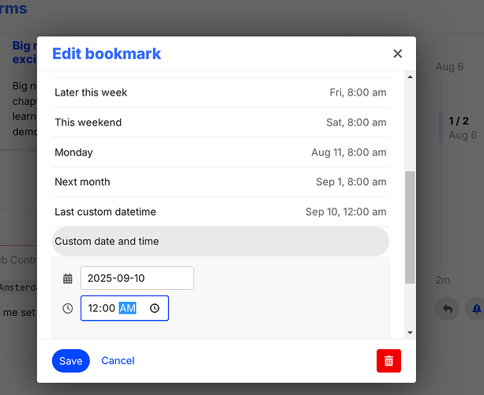Close the Edit bookmark dialog
Viewport: 484px width, 395px height.
[397, 54]
